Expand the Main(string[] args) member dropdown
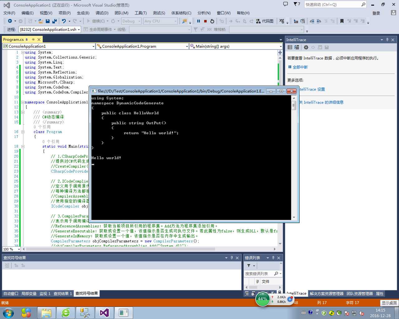The width and height of the screenshot is (399, 319). click(281, 46)
